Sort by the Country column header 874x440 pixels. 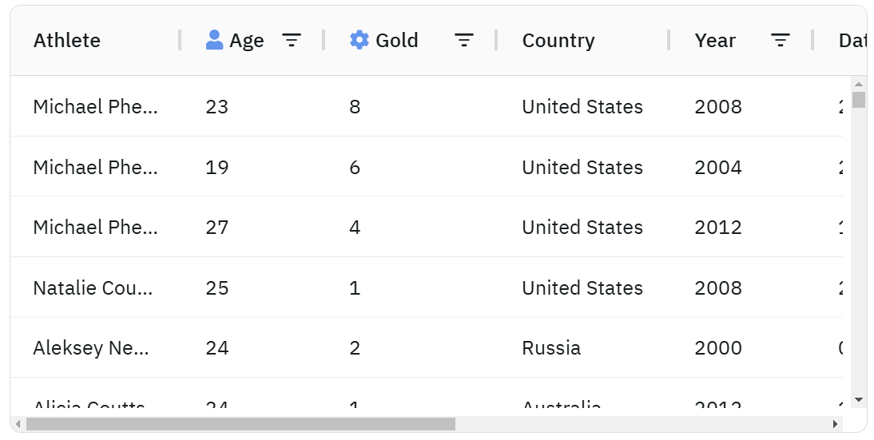tap(558, 40)
